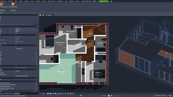Click the Apply button in Properties
Image resolution: width=173 pixels, height=97 pixels.
coord(35,91)
